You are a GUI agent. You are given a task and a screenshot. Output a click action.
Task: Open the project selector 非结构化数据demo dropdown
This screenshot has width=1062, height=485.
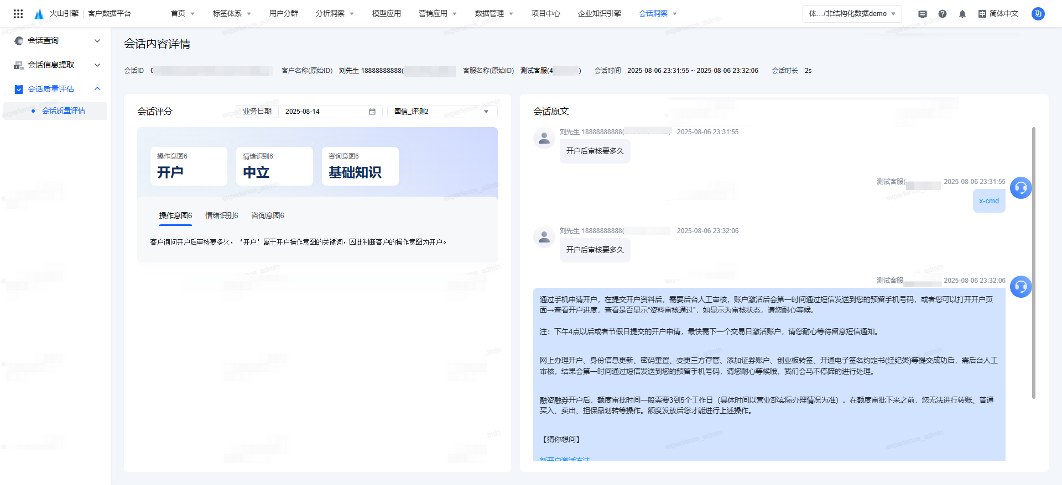[x=852, y=14]
